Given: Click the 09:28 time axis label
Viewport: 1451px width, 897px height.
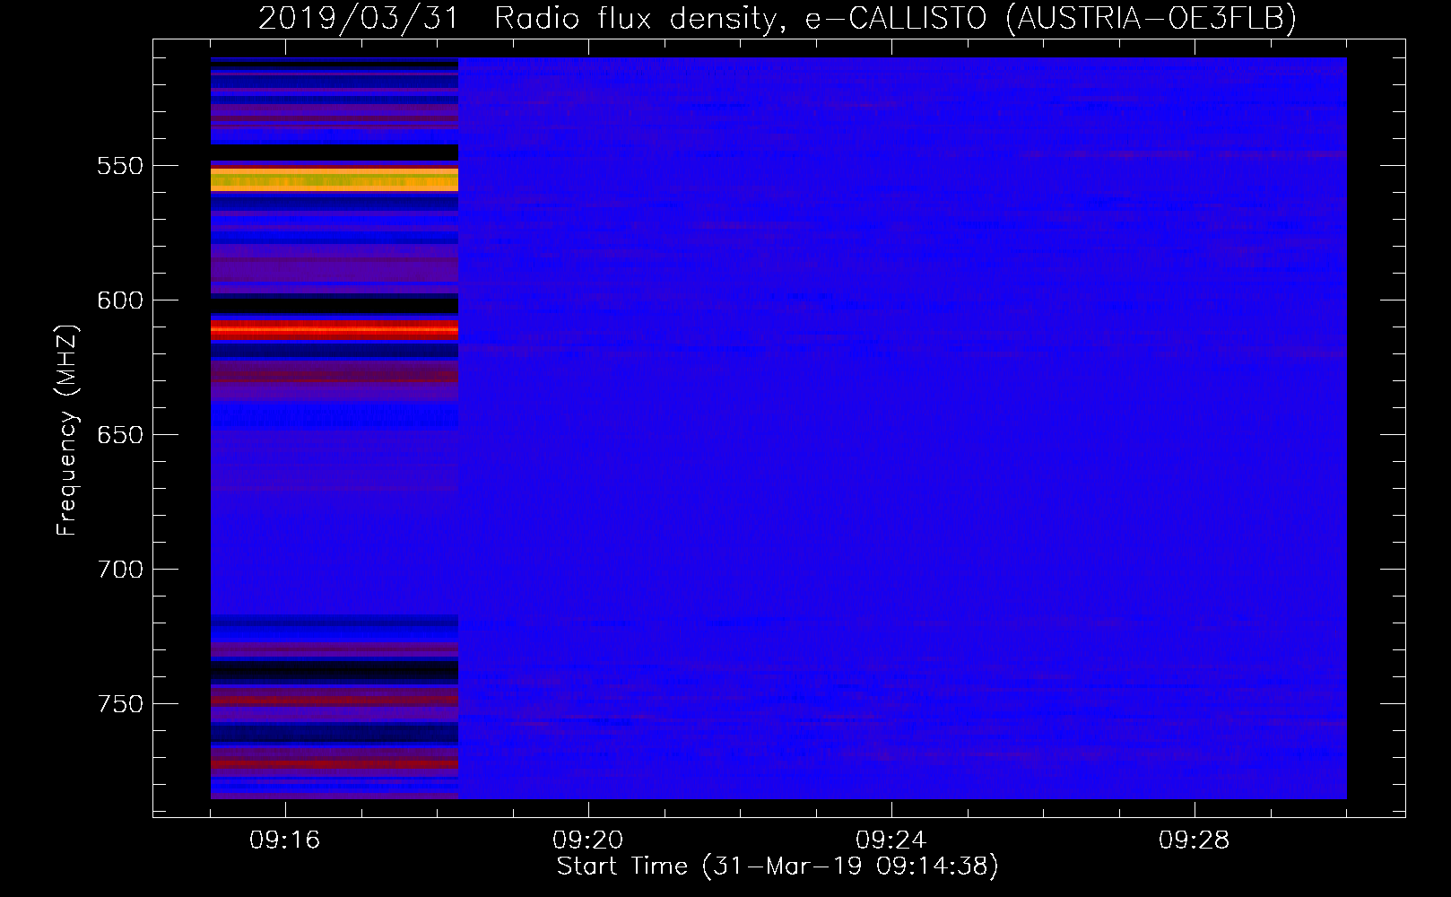Looking at the screenshot, I should 1195,840.
